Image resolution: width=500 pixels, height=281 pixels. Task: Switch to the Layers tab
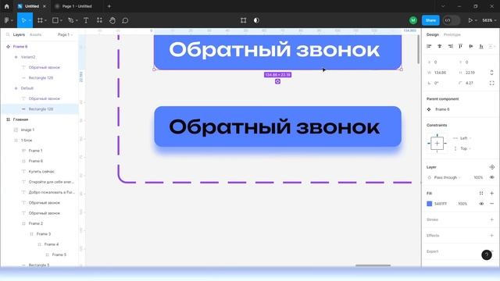coord(19,34)
